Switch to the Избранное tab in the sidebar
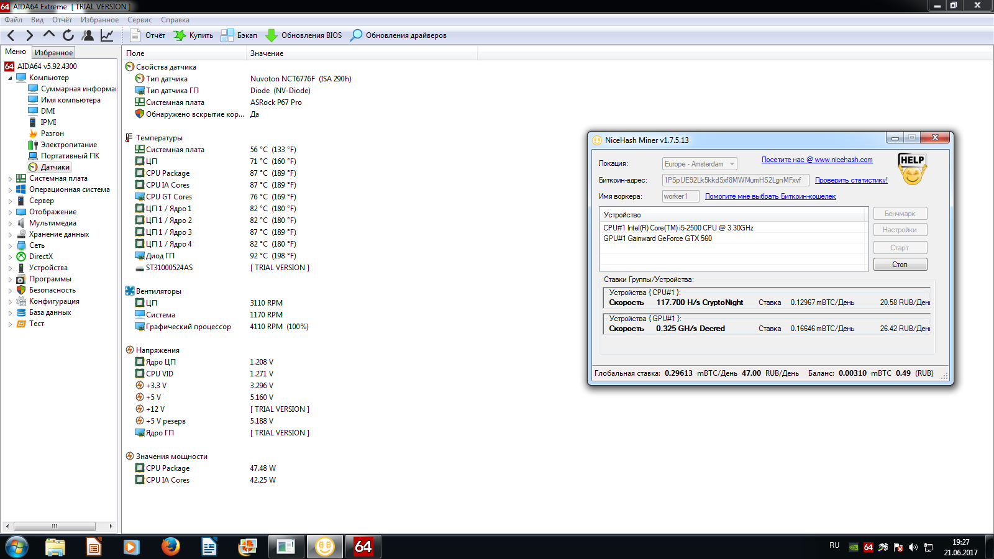 53,53
